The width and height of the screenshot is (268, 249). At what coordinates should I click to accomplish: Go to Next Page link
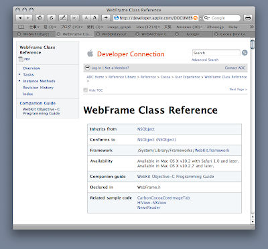click(238, 90)
